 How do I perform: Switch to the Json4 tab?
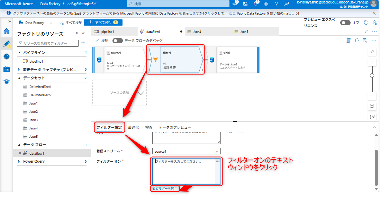pos(208,31)
